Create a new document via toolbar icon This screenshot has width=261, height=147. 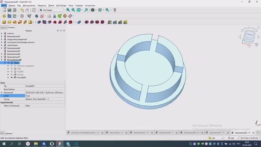tap(4, 10)
